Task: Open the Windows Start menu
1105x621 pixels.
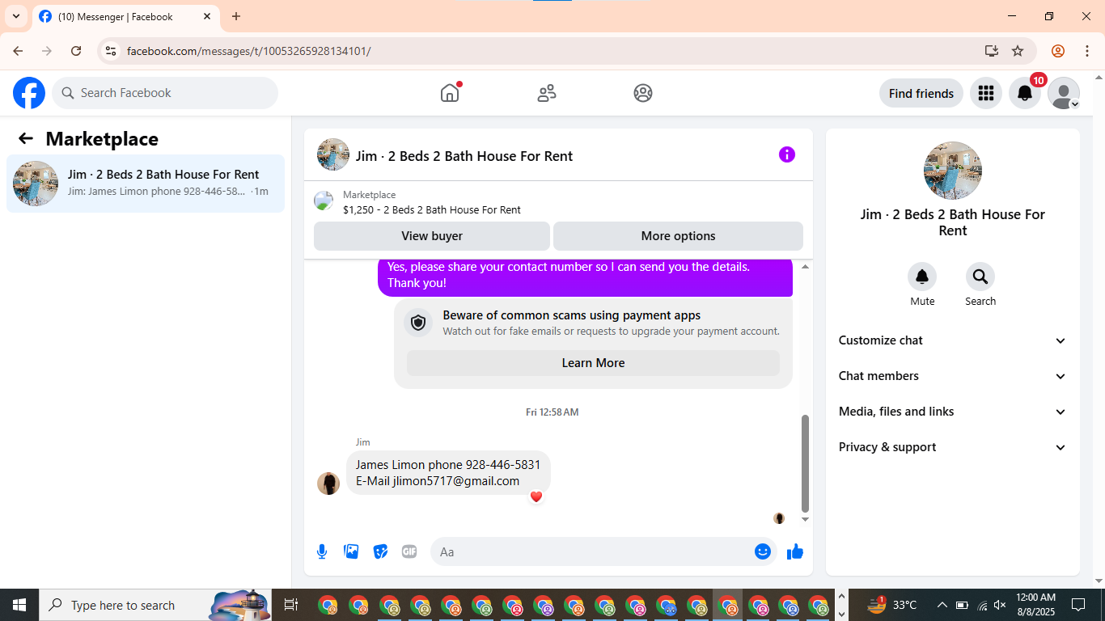Action: (19, 605)
